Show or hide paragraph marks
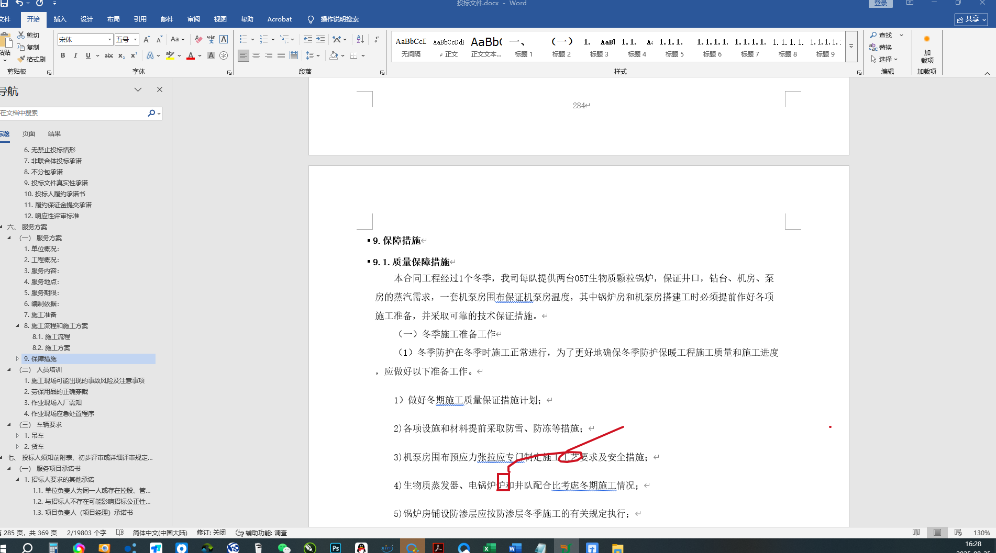Viewport: 996px width, 553px height. 377,39
